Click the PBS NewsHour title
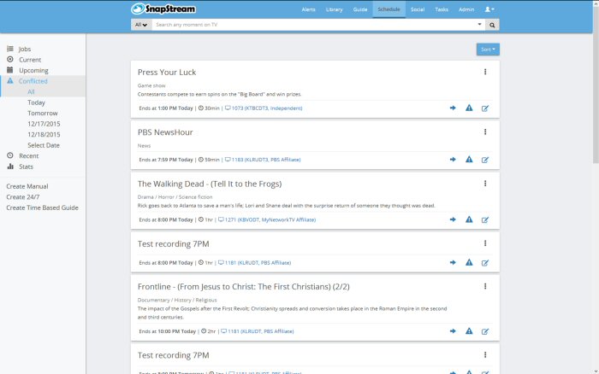599x374 pixels. 165,132
